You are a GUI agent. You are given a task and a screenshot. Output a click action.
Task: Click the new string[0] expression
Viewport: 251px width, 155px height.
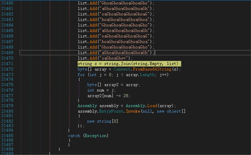103,122
